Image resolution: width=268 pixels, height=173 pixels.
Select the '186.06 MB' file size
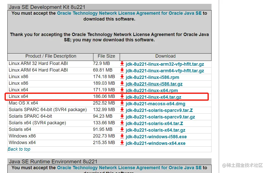(x=104, y=96)
